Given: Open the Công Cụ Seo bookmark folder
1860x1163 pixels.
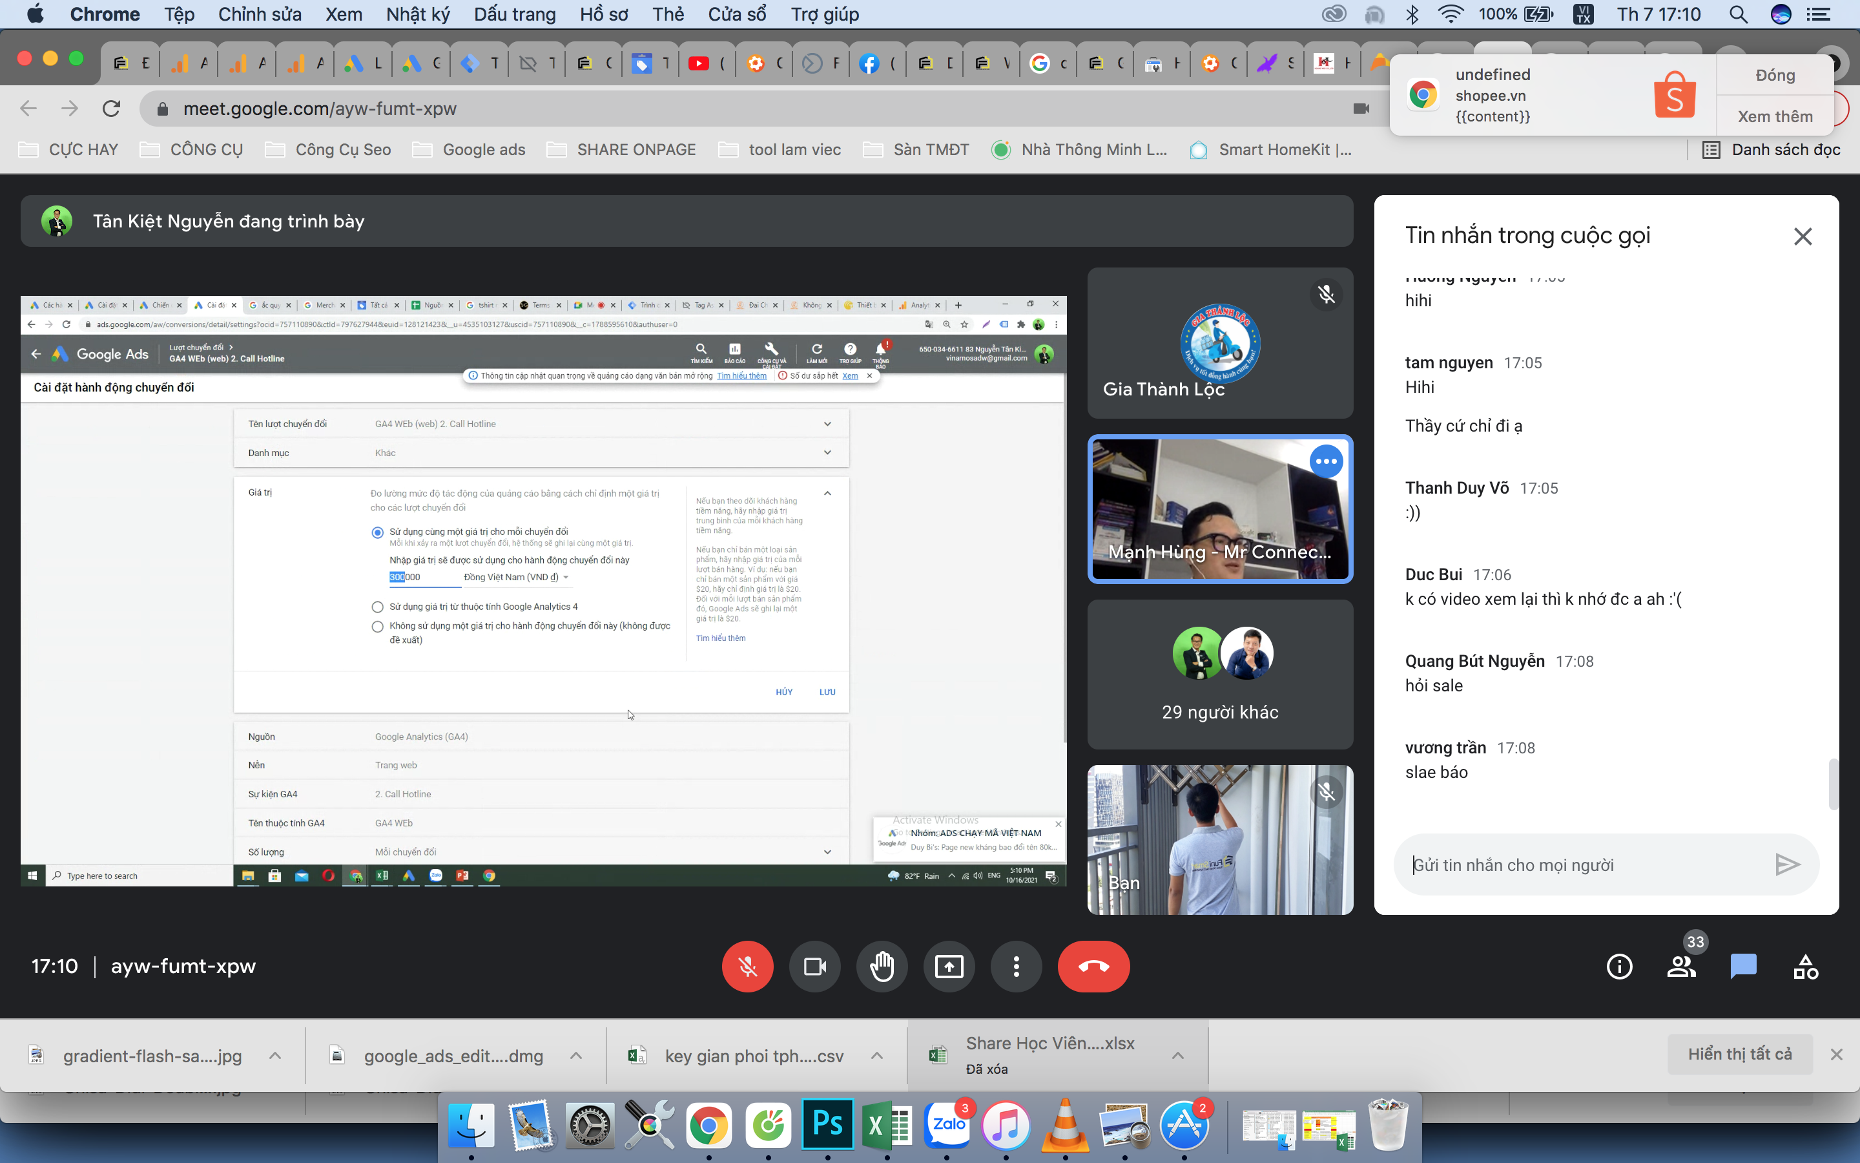Looking at the screenshot, I should click(328, 149).
